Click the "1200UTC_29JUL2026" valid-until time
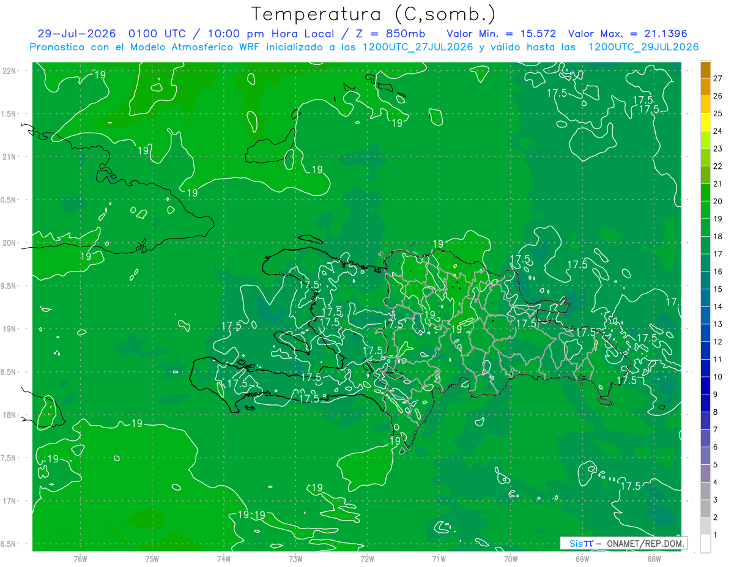Screen dimensions: 734x567 click(x=643, y=47)
